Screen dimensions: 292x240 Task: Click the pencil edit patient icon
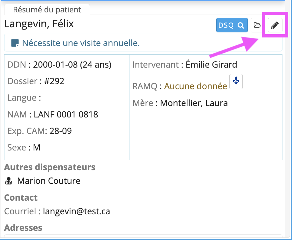275,25
